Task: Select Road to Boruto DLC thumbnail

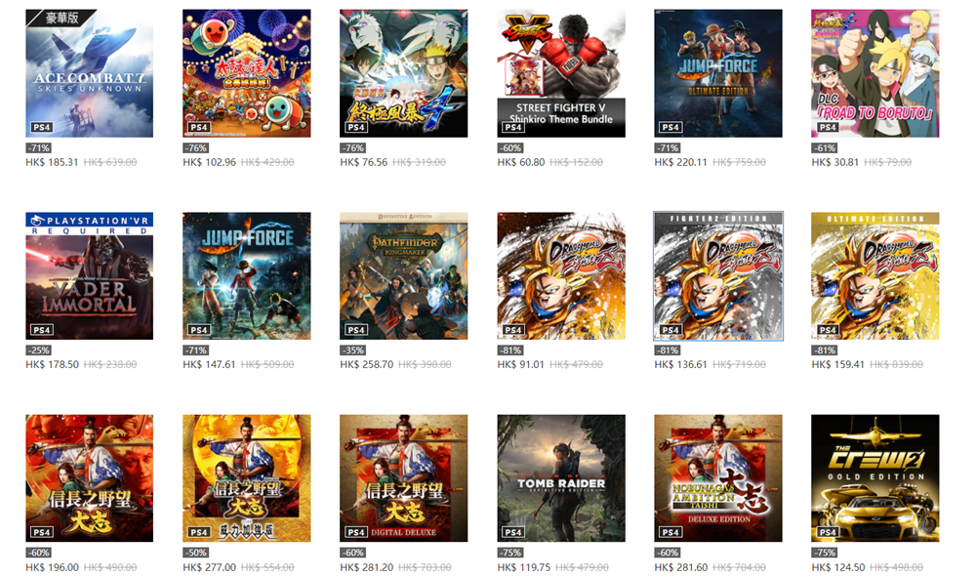Action: tap(875, 73)
